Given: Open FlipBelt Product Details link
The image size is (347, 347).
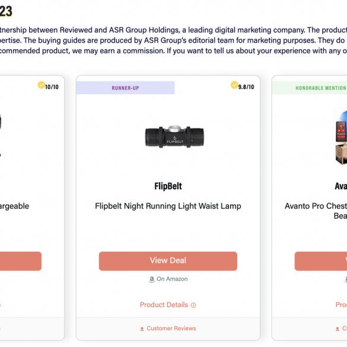Looking at the screenshot, I should pyautogui.click(x=168, y=305).
